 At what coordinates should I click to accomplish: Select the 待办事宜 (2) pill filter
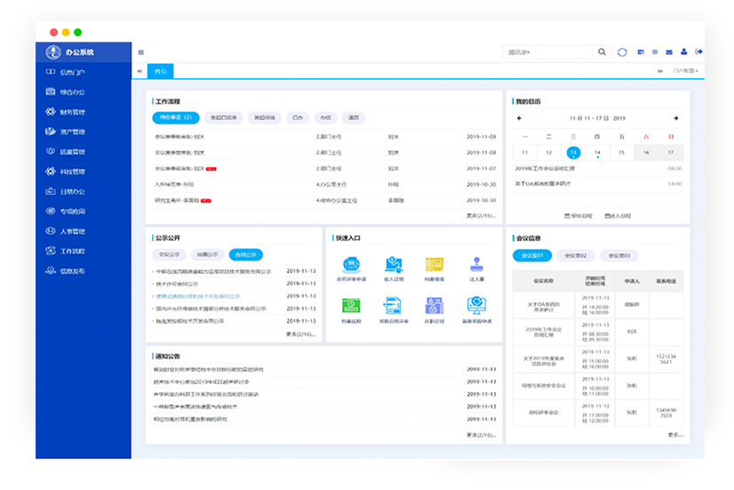coord(174,117)
